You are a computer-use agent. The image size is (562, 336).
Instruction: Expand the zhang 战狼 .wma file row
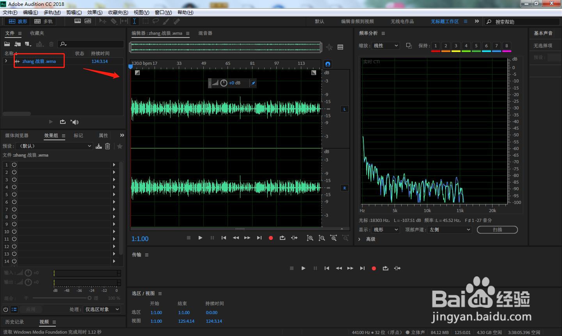[6, 61]
